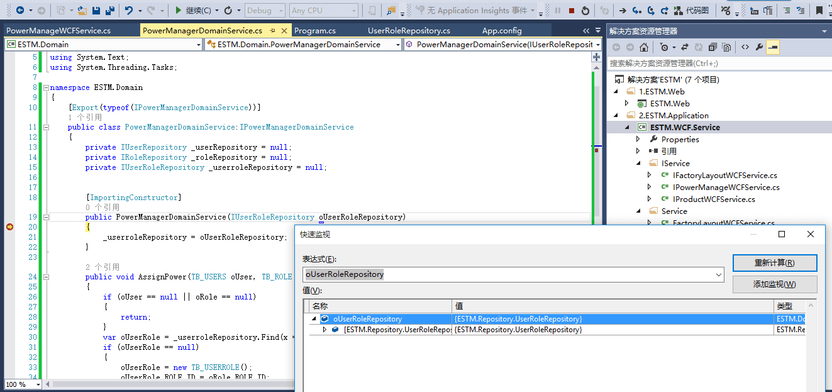The width and height of the screenshot is (832, 392).
Task: Switch to the Program.cs tab
Action: coord(315,31)
